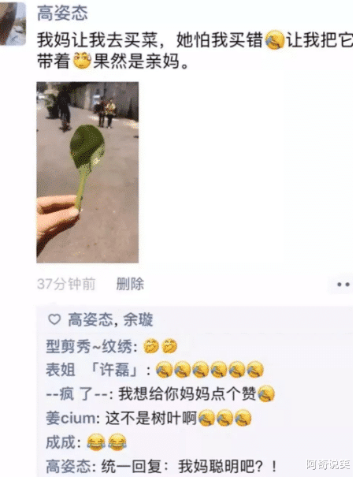This screenshot has height=477, width=356.
Task: Tap the 这不是树叶啊 comment text
Action: pos(150,418)
